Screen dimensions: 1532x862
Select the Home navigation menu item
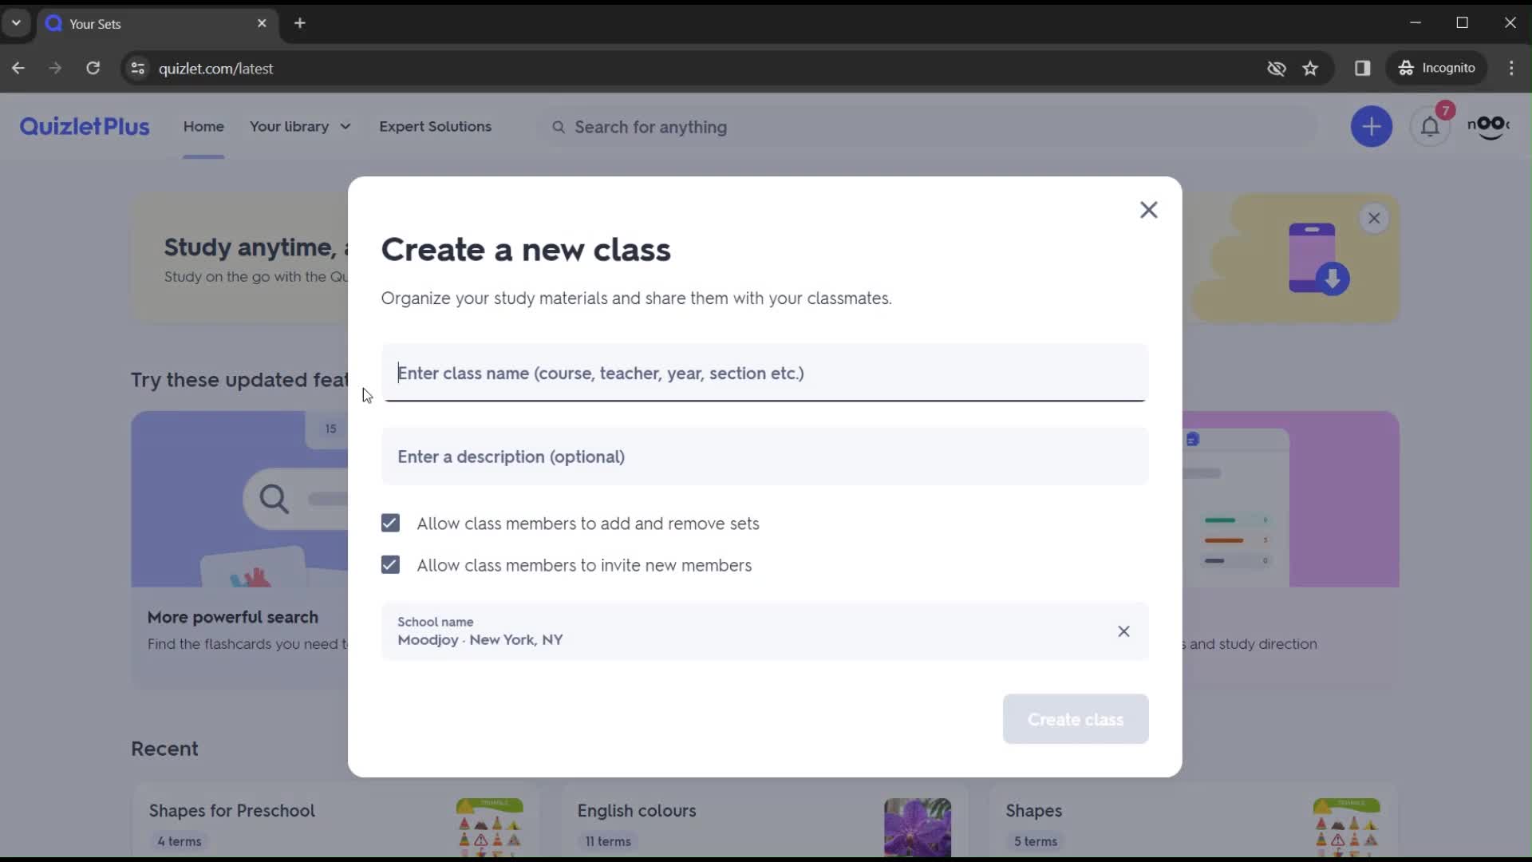click(203, 126)
